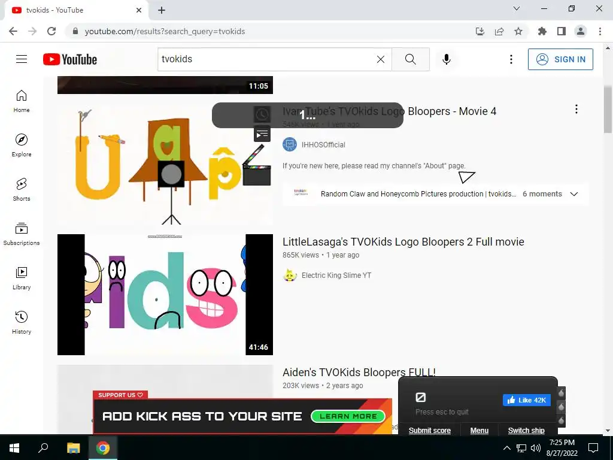This screenshot has height=460, width=613.
Task: Click the address bar URL
Action: tap(165, 31)
